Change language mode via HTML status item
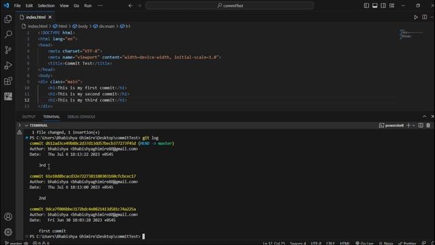The width and height of the screenshot is (435, 245). 345,243
